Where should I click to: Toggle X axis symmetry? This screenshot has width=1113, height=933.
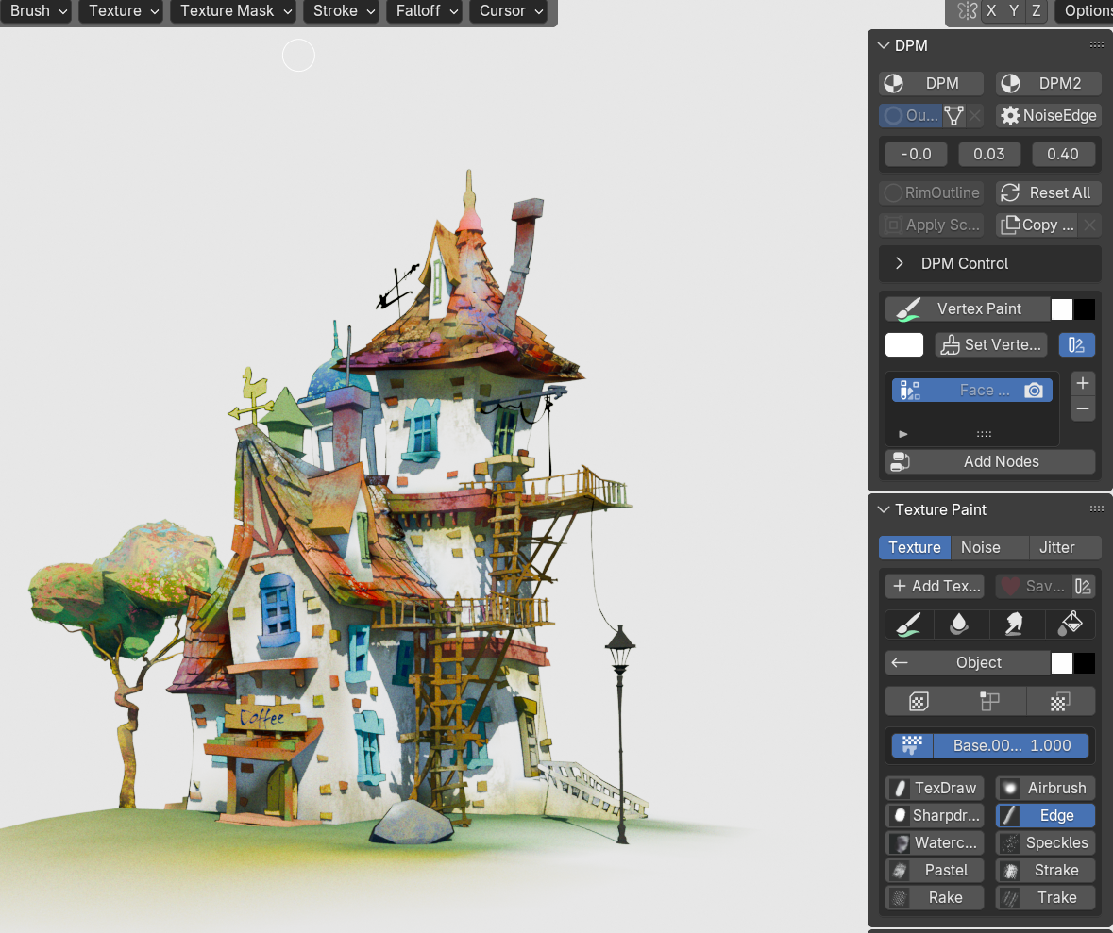point(991,10)
